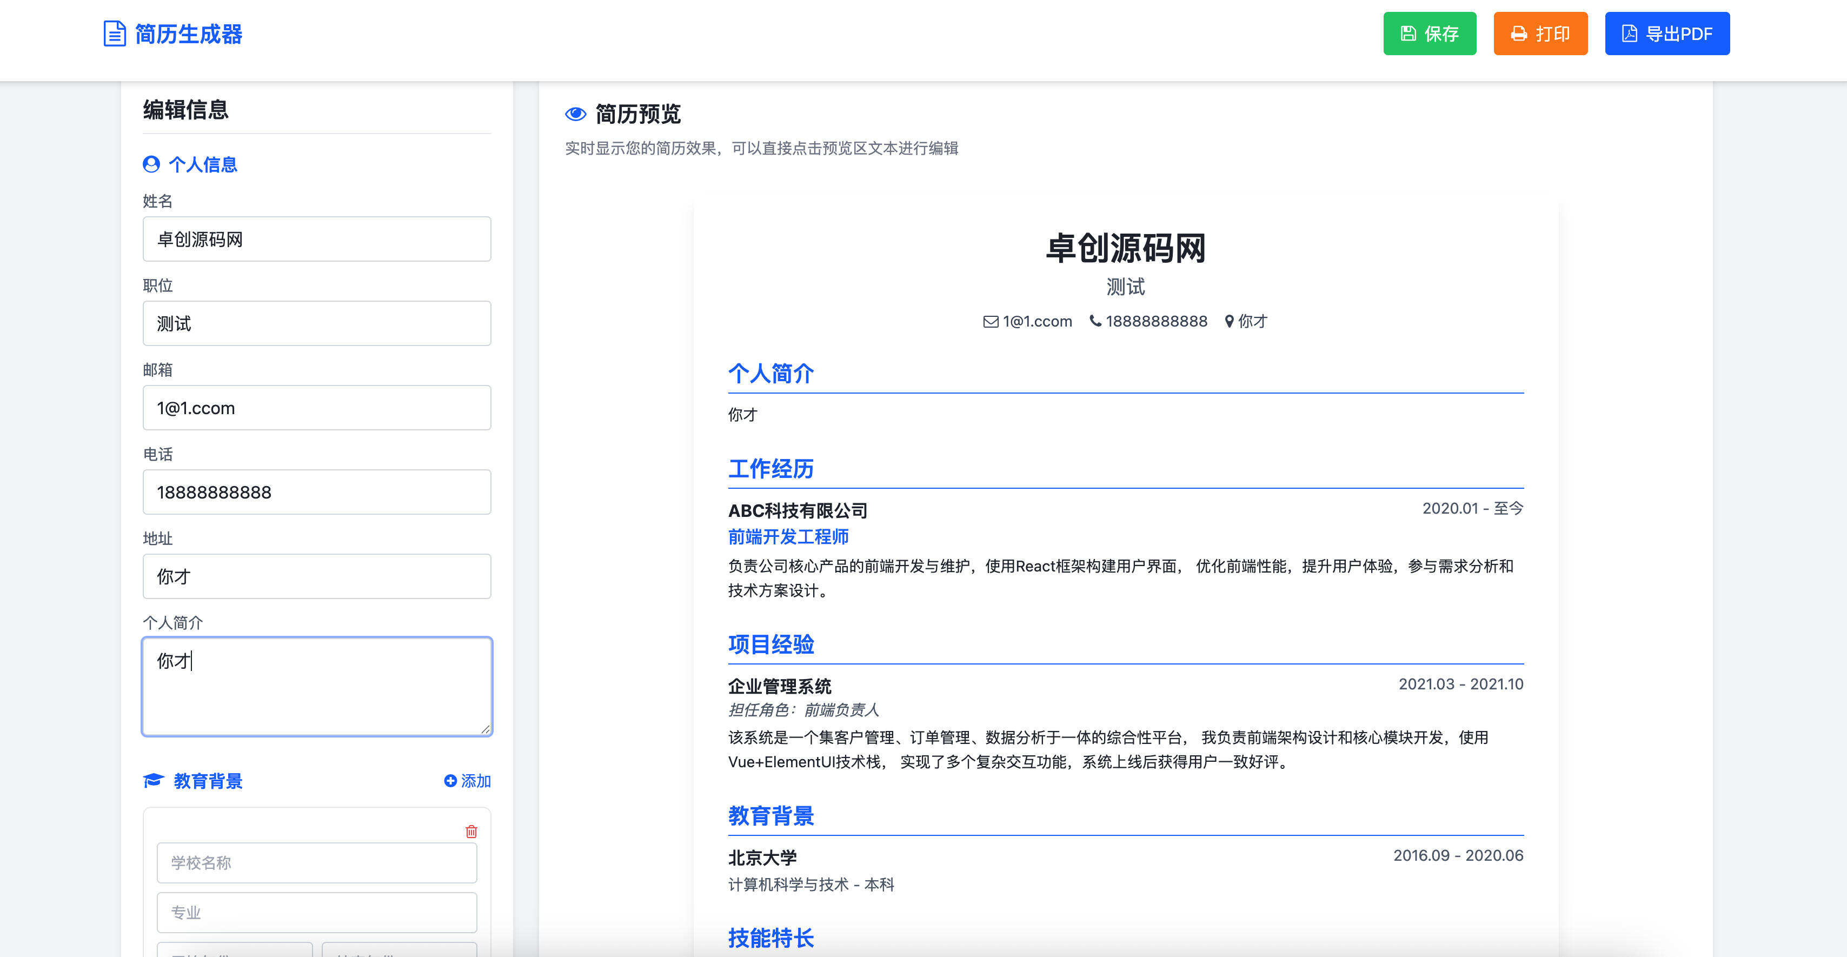Click the red trash icon to delete education entry
Viewport: 1847px width, 957px height.
pos(471,832)
